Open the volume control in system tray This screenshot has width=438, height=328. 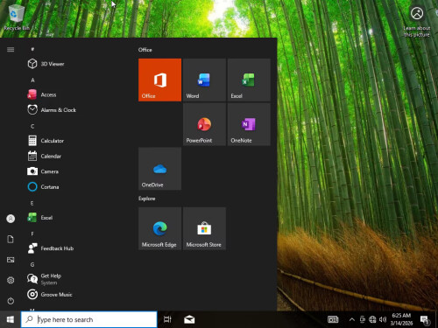(x=383, y=319)
